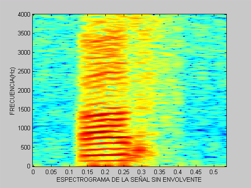This screenshot has height=188, width=251.
Task: Select the 2000 frequency tick label
Action: point(24,90)
